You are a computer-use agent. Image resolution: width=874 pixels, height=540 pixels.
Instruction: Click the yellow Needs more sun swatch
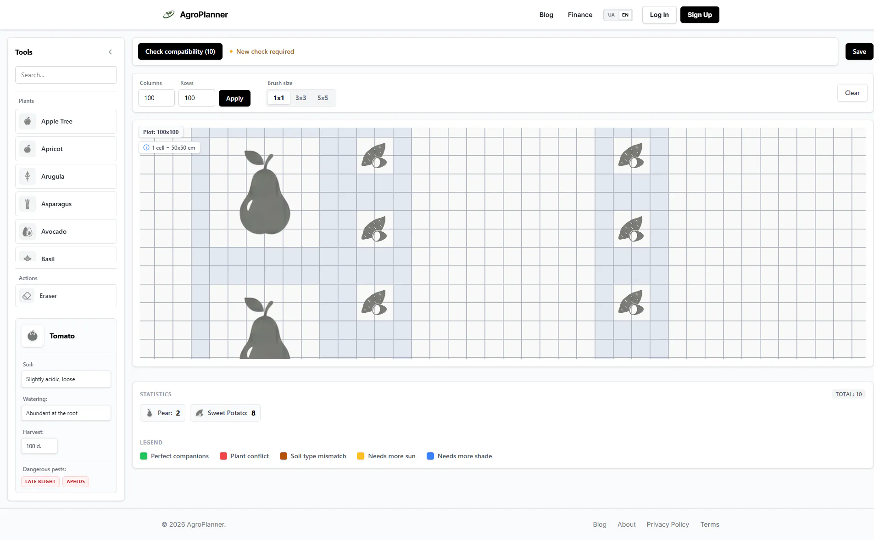click(x=361, y=456)
